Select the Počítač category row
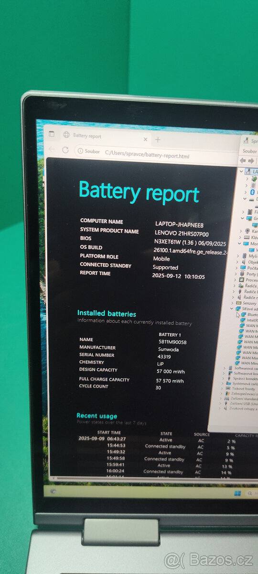Screen dimensions: 258x574 point(249,268)
